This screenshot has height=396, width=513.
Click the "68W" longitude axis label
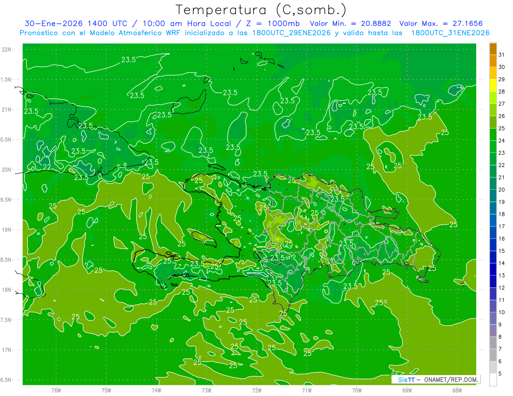[457, 390]
